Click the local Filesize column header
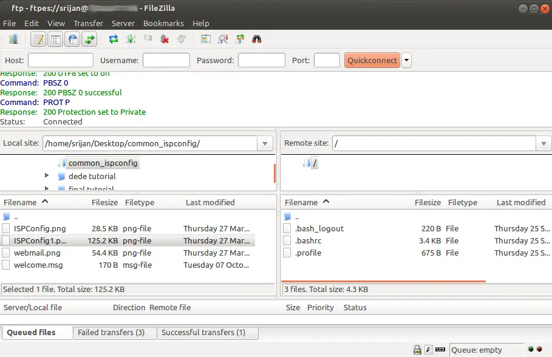552x357 pixels. click(104, 202)
